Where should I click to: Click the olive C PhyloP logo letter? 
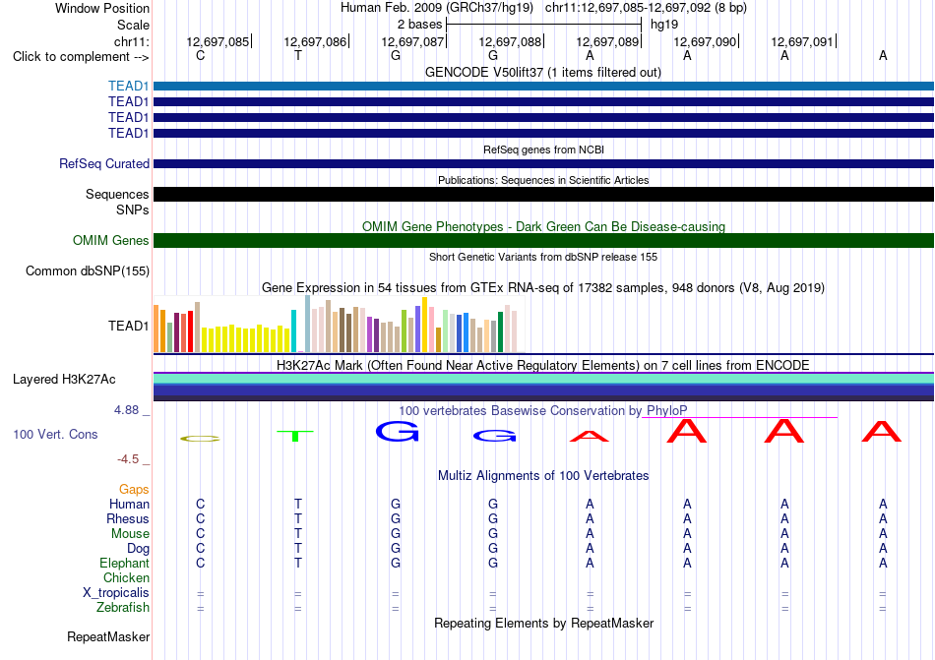[200, 439]
